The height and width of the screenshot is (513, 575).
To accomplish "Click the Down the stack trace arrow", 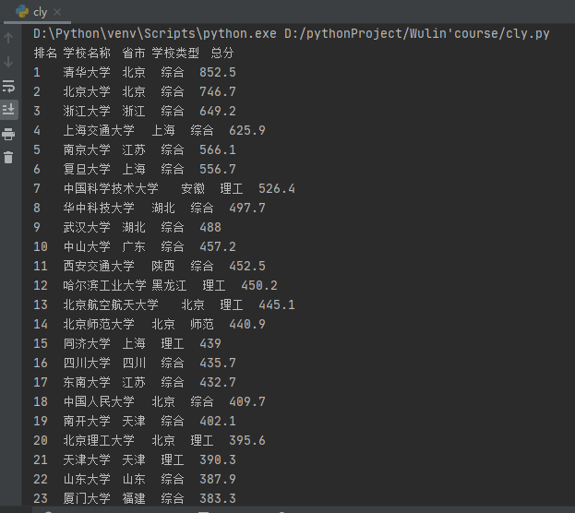I will 8,62.
